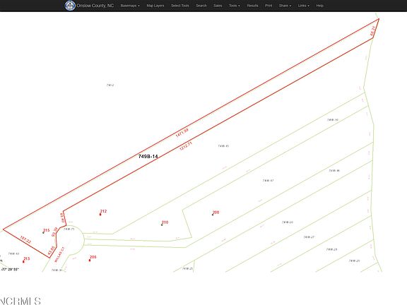Open the Map Layers menu item
407x305 pixels.
pyautogui.click(x=155, y=6)
